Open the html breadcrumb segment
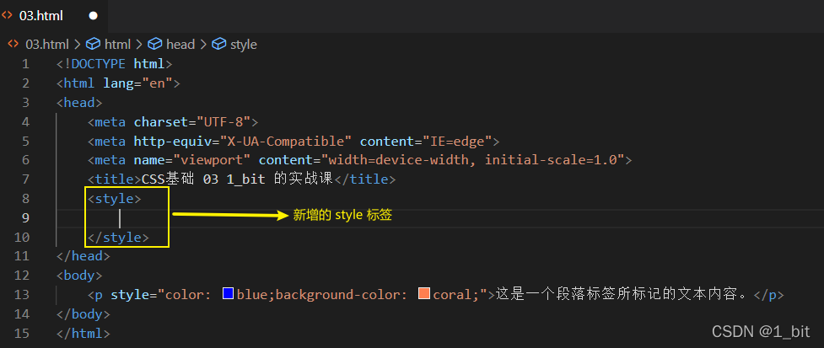This screenshot has height=348, width=824. (118, 45)
